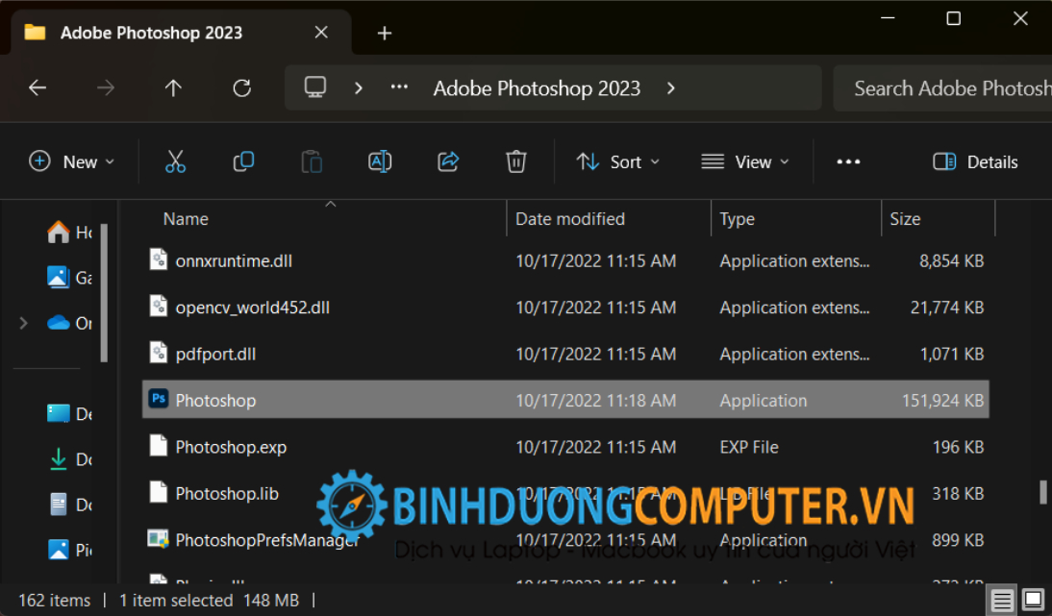Image resolution: width=1052 pixels, height=616 pixels.
Task: Share the selected file
Action: (448, 161)
